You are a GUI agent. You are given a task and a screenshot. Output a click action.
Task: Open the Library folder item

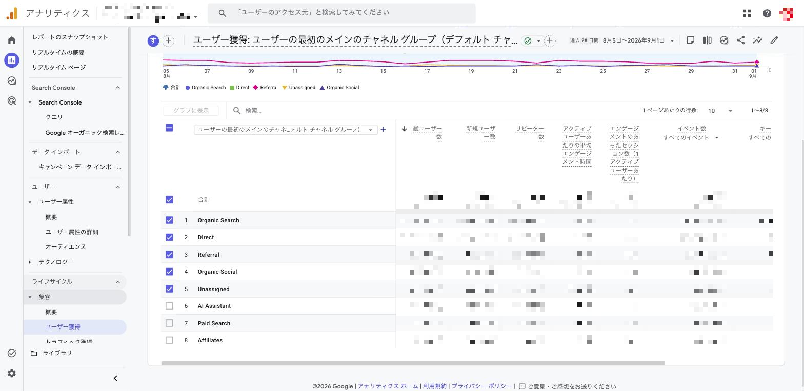click(51, 353)
